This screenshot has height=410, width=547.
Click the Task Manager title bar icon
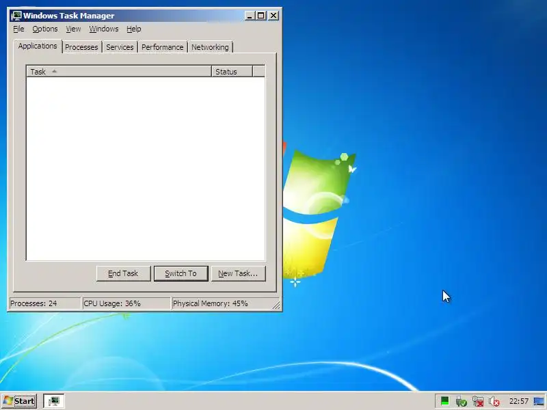point(16,16)
